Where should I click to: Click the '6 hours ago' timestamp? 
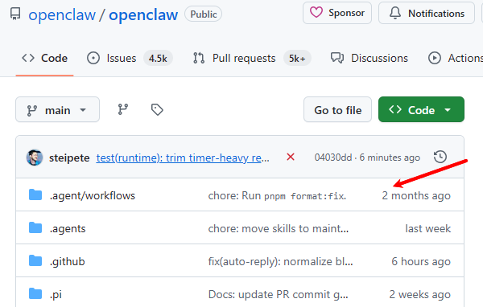[x=421, y=261]
